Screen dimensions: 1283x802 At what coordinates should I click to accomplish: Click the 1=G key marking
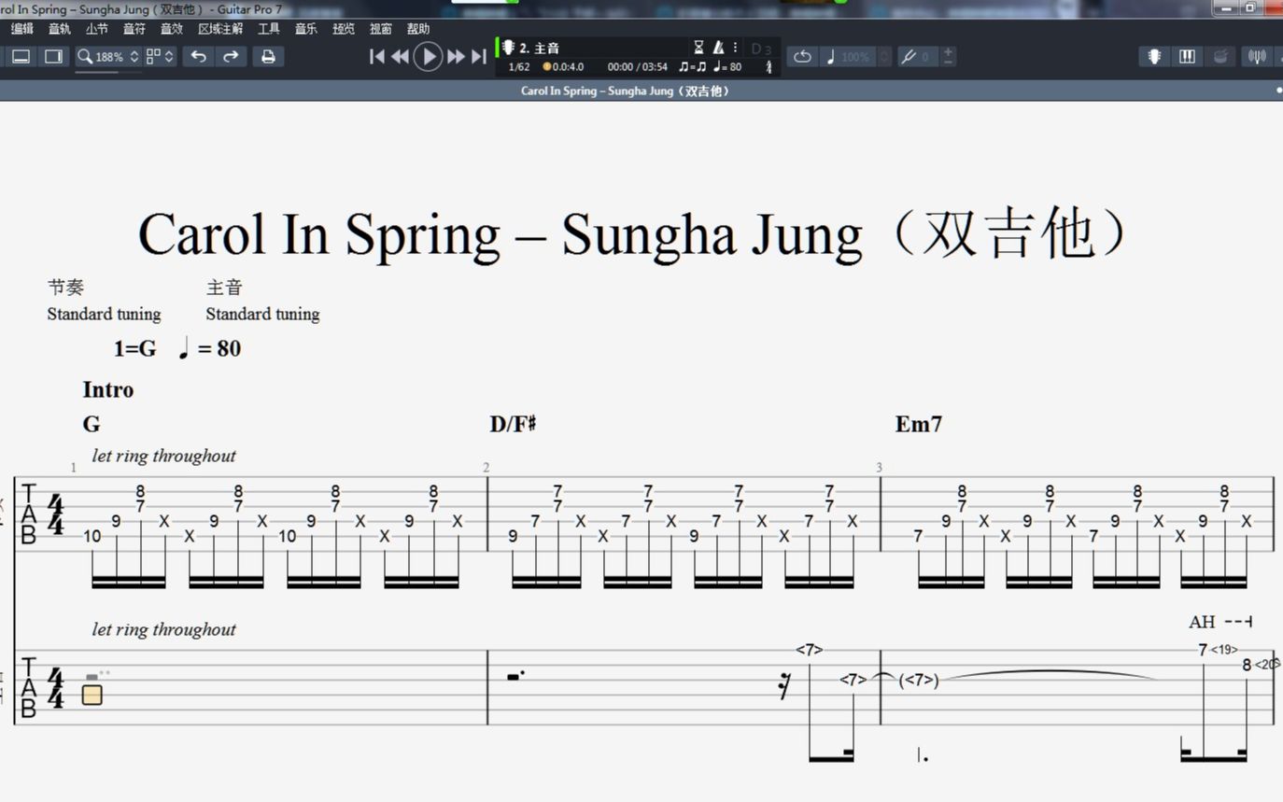point(135,348)
